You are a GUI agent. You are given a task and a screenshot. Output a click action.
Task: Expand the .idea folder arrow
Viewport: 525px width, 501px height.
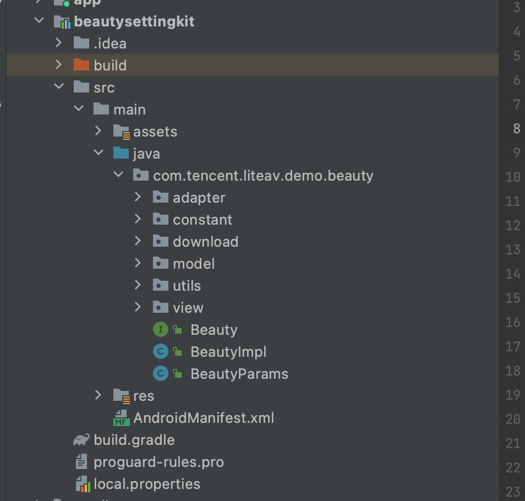point(58,42)
